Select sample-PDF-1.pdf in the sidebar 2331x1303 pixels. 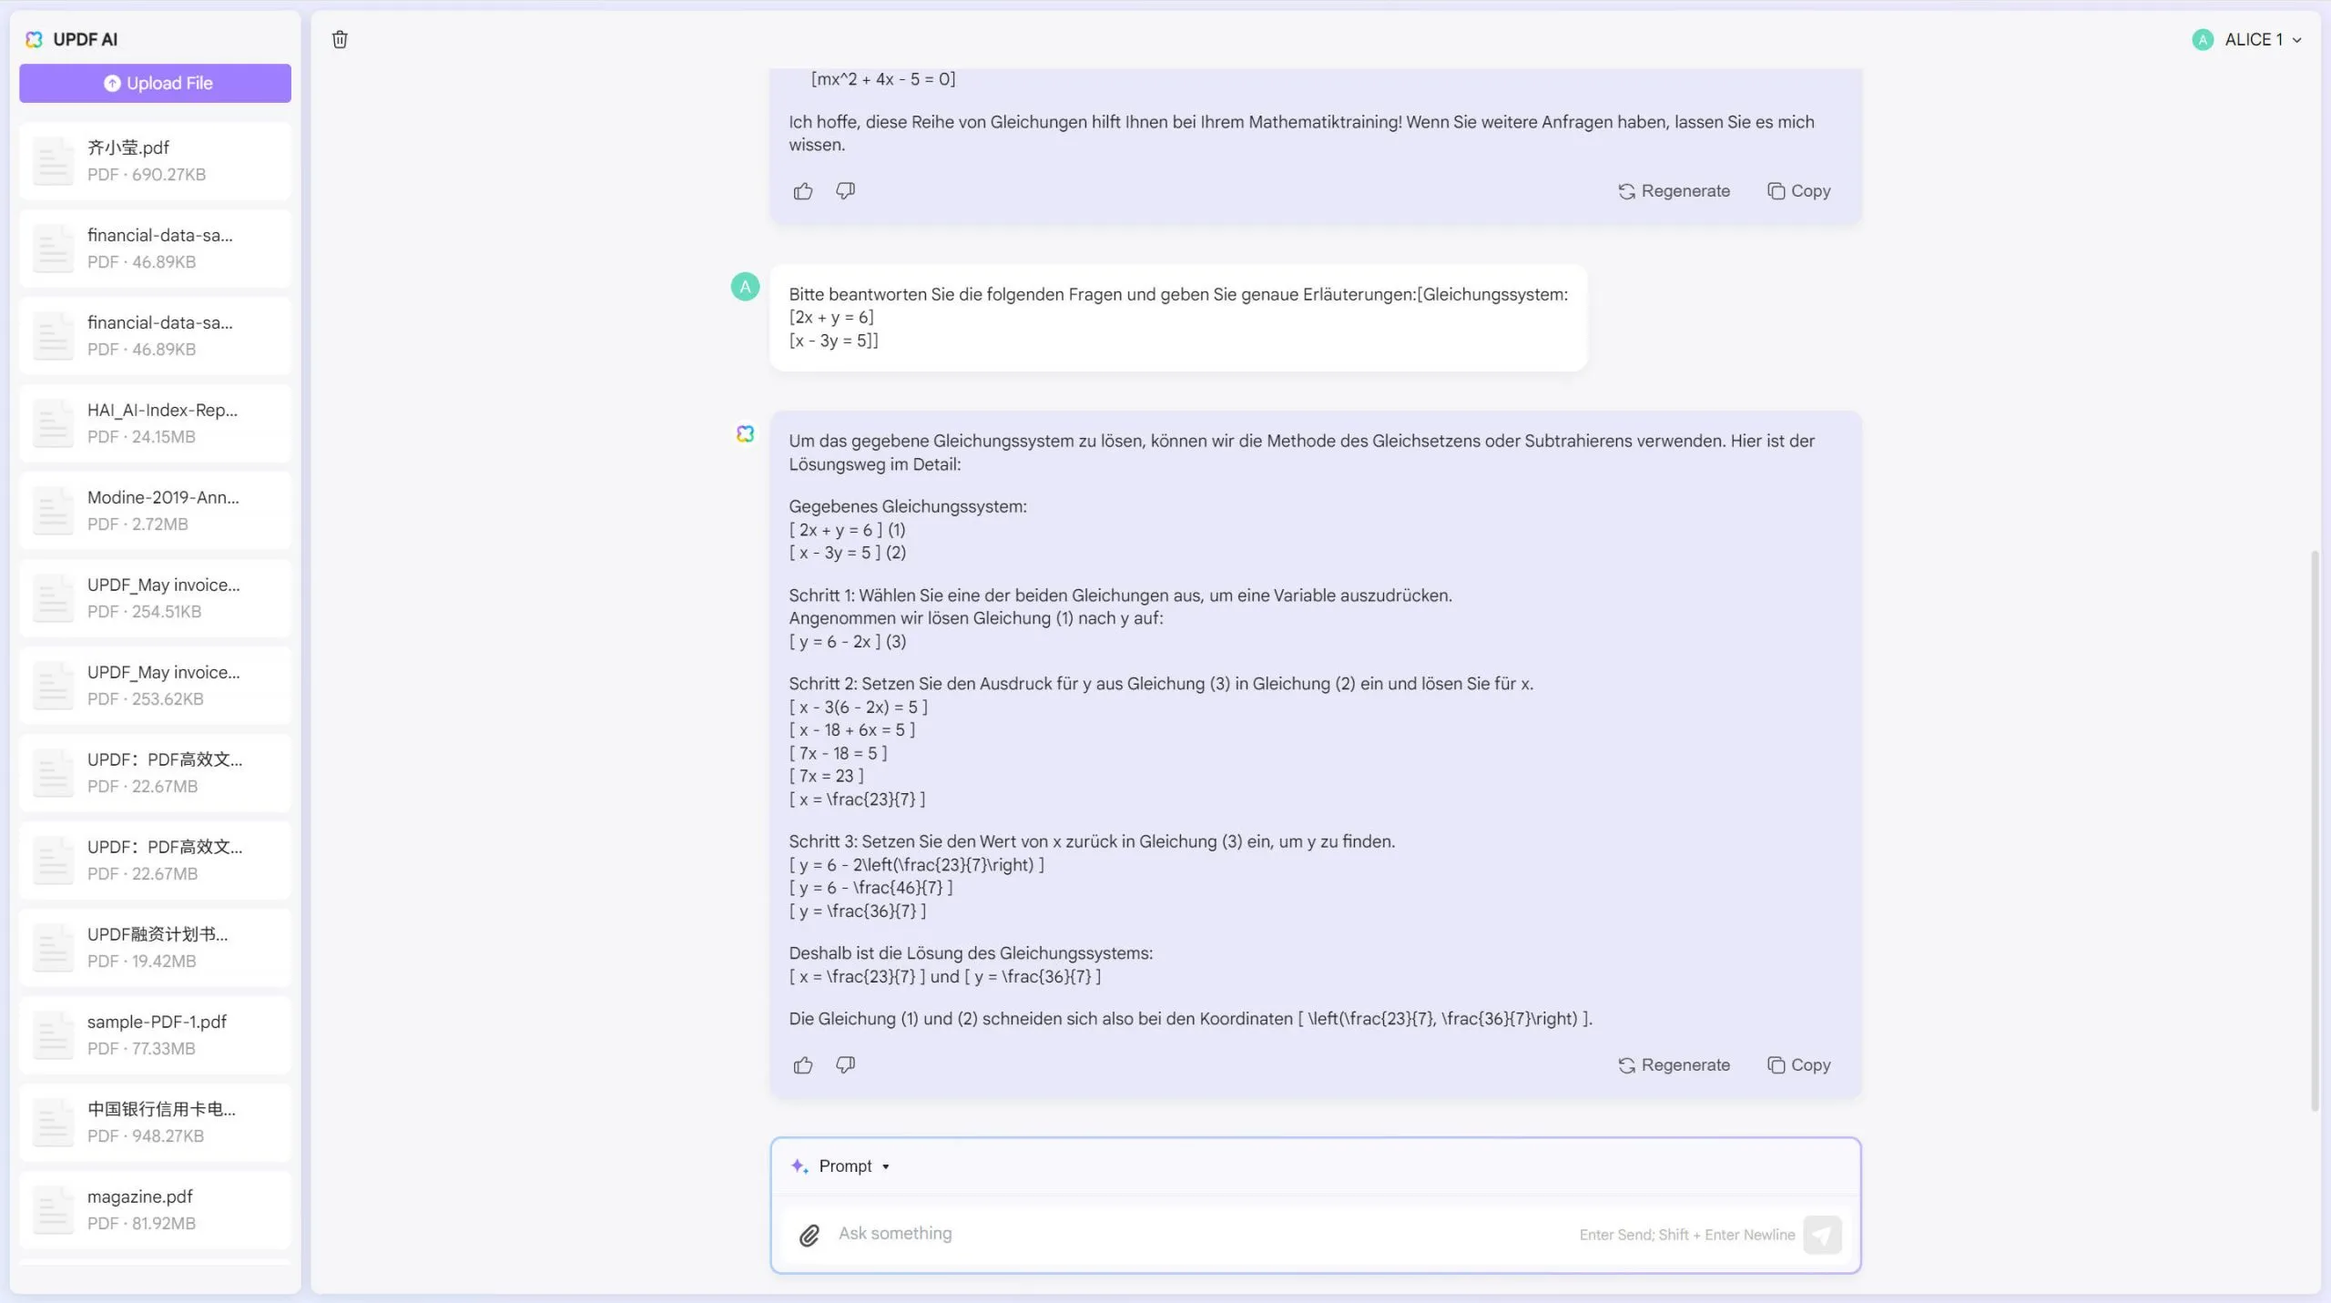155,1034
